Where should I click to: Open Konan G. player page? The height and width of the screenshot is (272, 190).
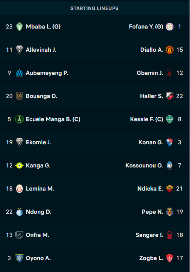click(151, 142)
